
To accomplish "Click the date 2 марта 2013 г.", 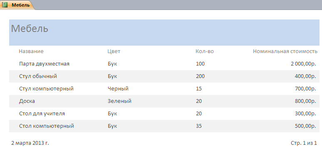I will point(30,143).
